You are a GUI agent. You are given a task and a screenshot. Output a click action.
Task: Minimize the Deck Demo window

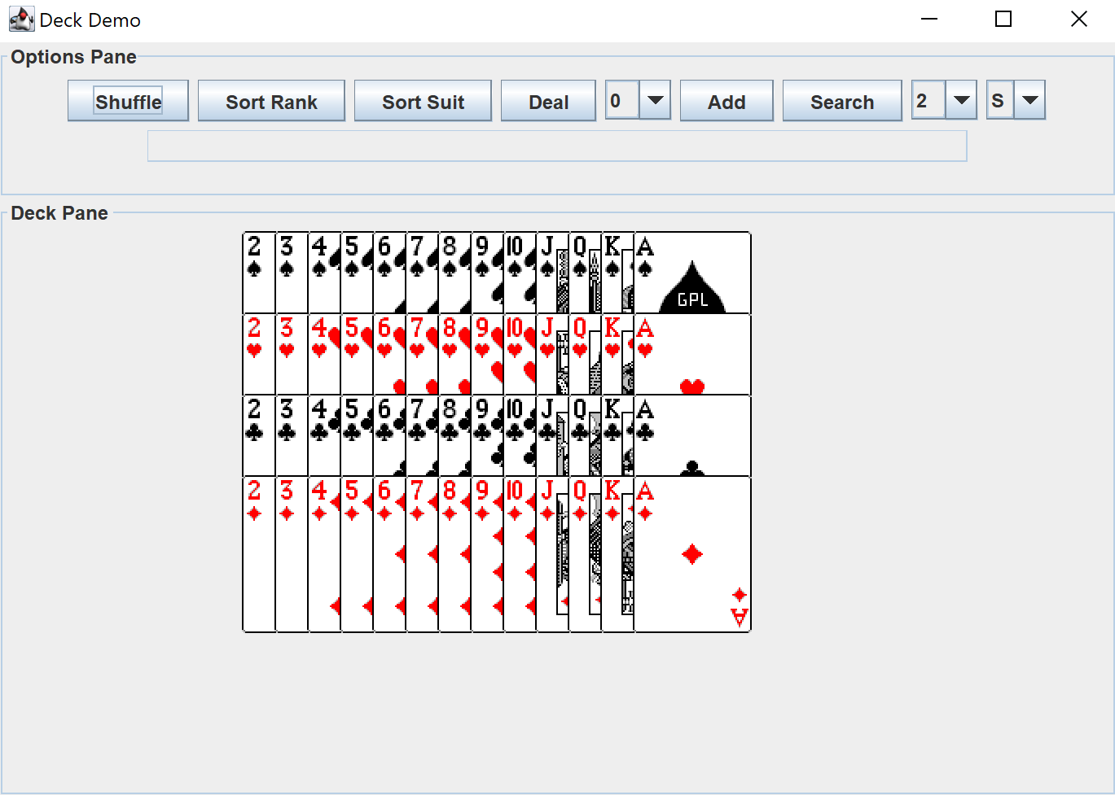point(929,20)
